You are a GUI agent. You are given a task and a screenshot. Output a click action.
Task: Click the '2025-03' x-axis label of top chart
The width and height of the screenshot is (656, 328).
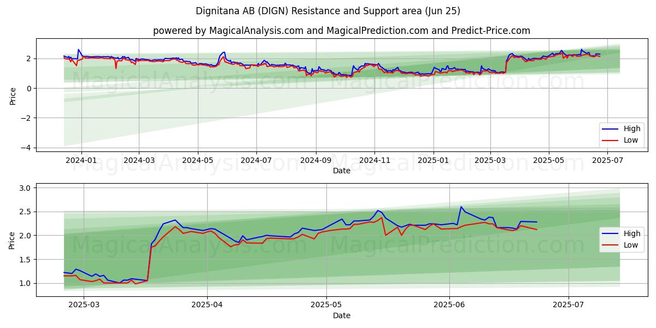[x=490, y=161]
